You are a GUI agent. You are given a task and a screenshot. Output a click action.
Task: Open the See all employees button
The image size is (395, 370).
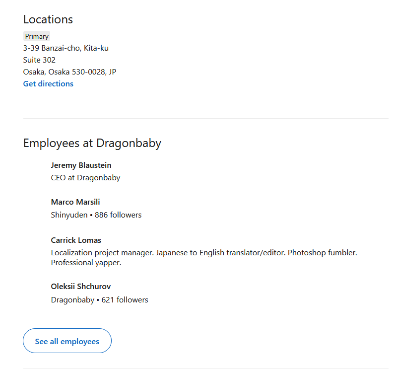[x=67, y=341]
